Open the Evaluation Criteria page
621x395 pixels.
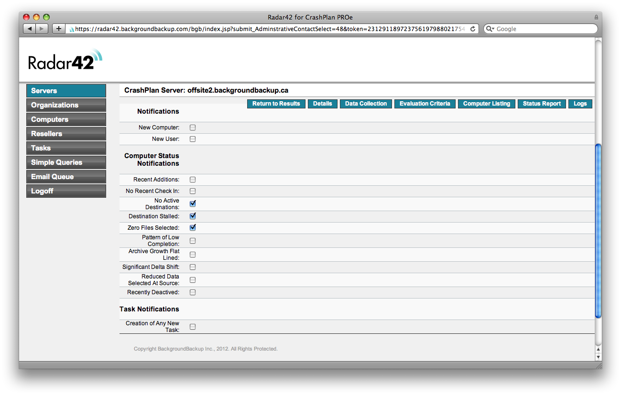[x=425, y=104]
